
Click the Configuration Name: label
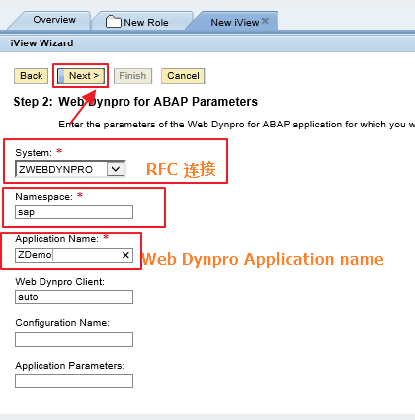pyautogui.click(x=62, y=323)
